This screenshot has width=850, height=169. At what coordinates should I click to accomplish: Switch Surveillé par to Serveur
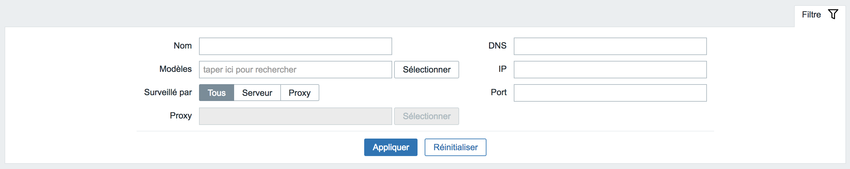click(x=257, y=93)
